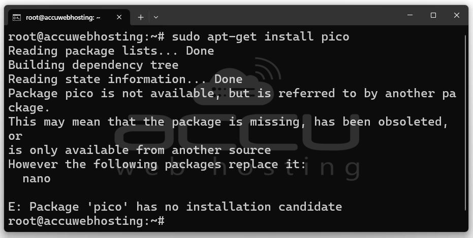Click the 'This may mean that the package' line

click(x=228, y=122)
